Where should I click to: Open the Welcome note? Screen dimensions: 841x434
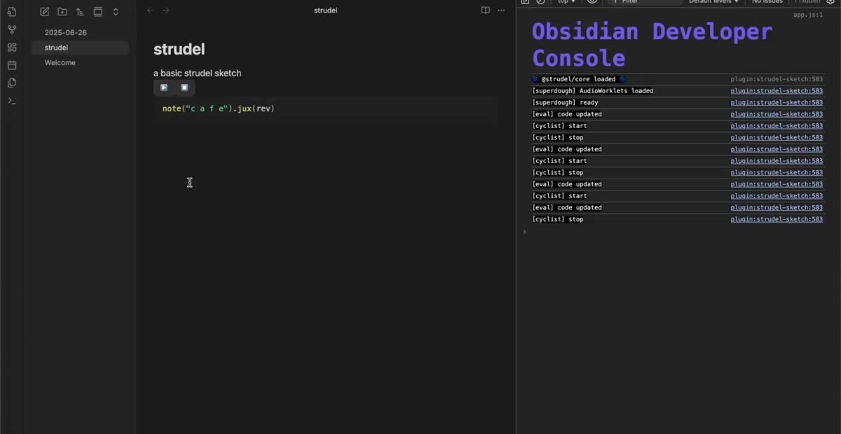tap(60, 62)
